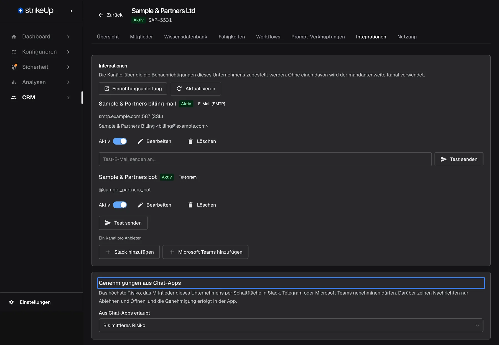
Task: Send test email with Test senden
Action: click(459, 159)
